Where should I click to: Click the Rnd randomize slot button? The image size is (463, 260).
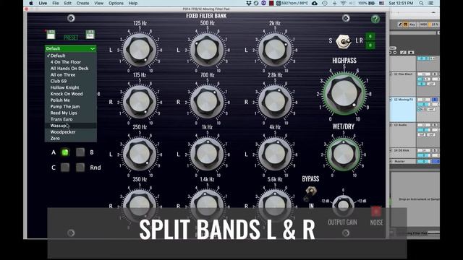pos(80,167)
